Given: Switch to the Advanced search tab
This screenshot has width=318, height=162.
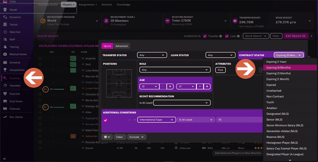Looking at the screenshot, I should click(122, 46).
